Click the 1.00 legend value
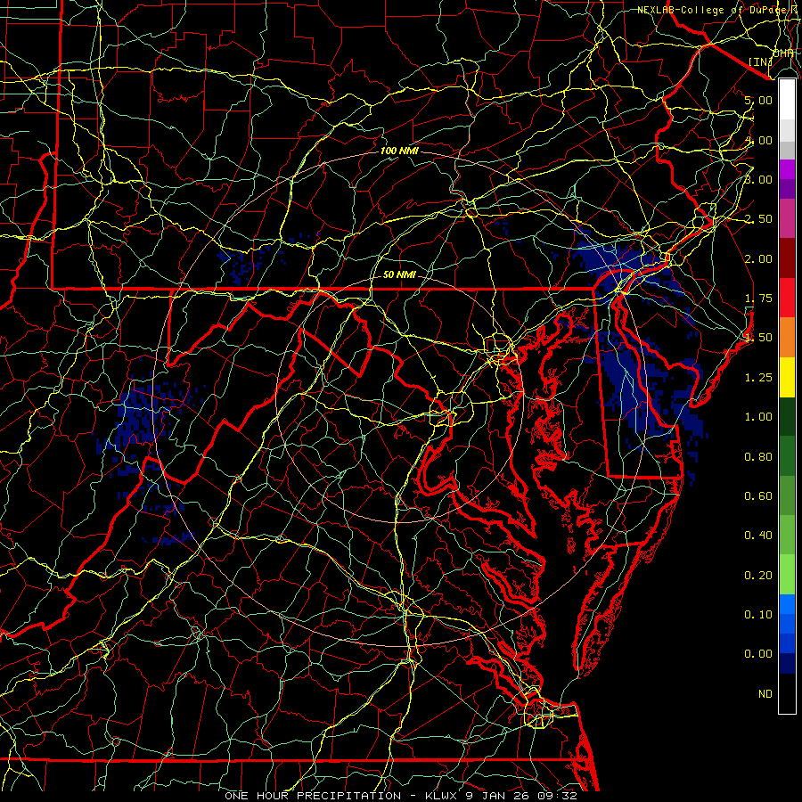This screenshot has width=802, height=802. (758, 417)
